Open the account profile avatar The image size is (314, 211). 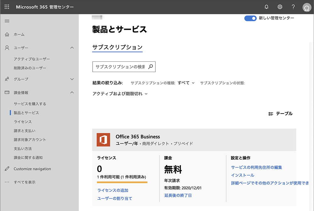pyautogui.click(x=306, y=8)
